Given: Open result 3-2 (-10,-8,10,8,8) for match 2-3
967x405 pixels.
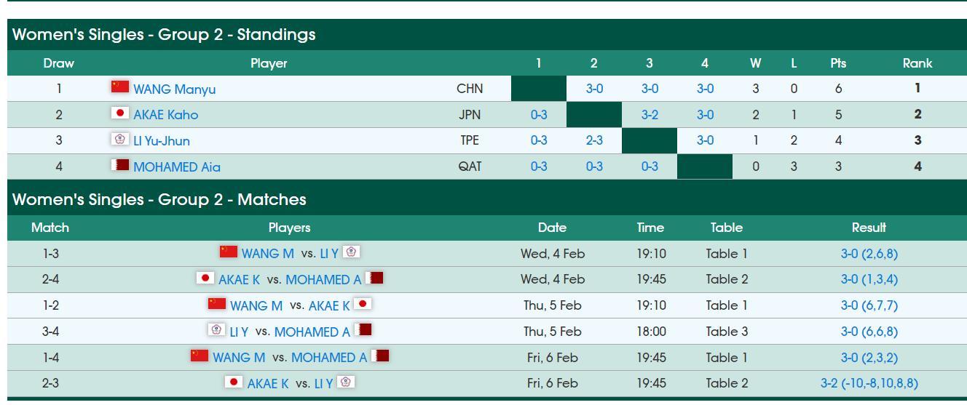Looking at the screenshot, I should point(869,383).
